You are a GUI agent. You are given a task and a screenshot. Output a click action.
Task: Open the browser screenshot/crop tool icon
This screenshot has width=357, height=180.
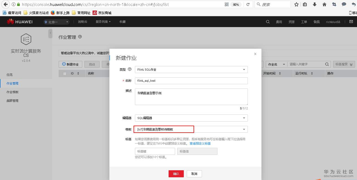point(334,4)
